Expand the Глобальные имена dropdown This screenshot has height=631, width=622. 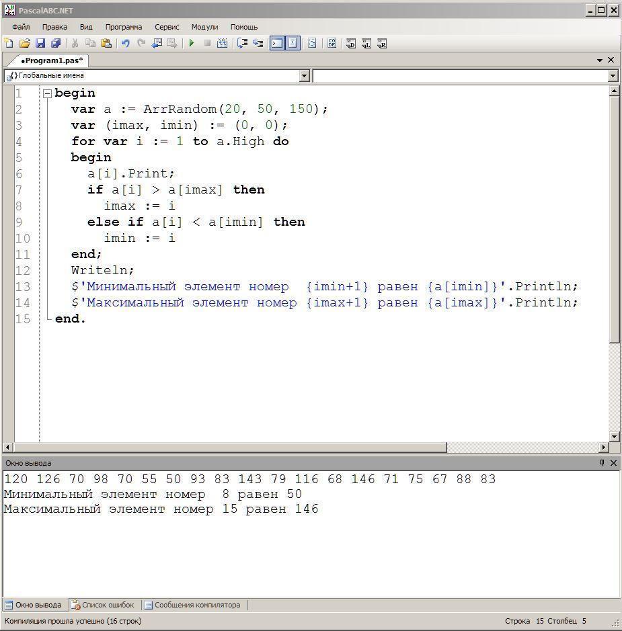tap(304, 76)
